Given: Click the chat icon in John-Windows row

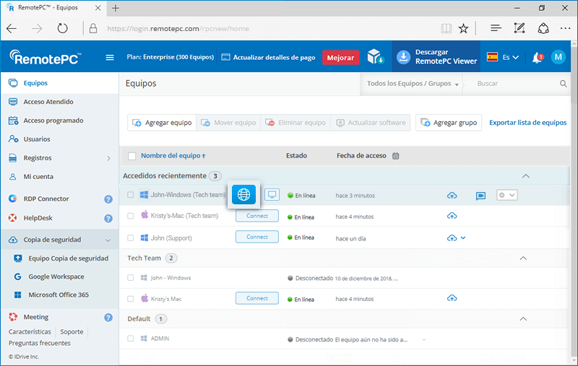Looking at the screenshot, I should pos(480,196).
